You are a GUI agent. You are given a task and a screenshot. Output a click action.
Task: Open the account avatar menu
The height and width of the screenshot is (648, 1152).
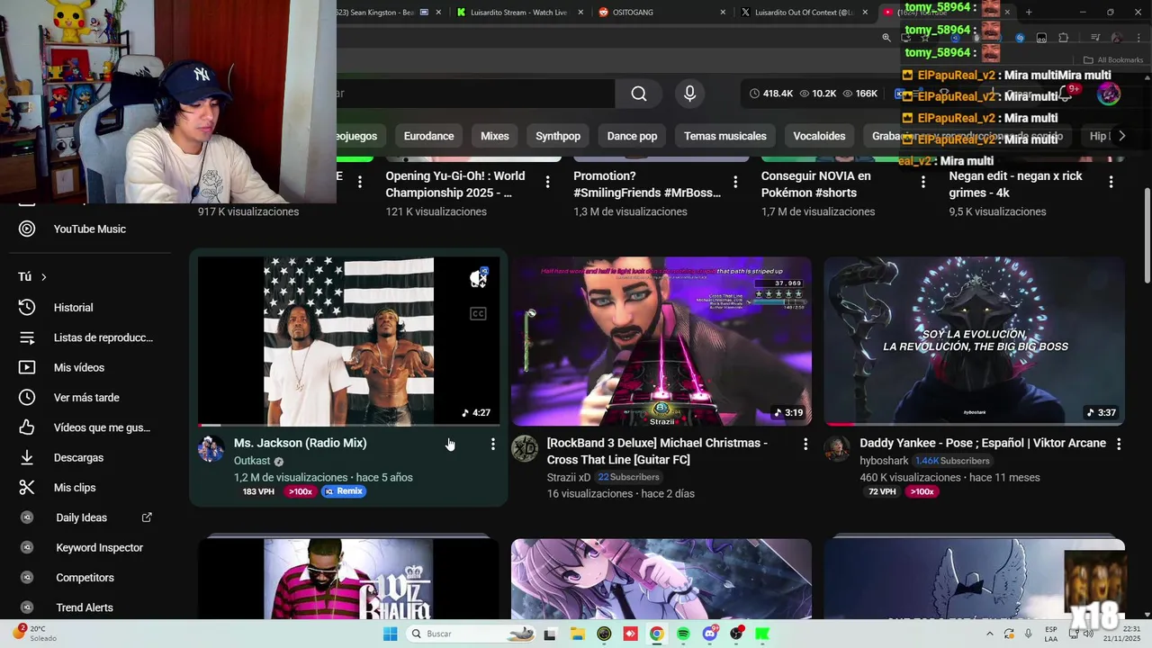[x=1109, y=94]
